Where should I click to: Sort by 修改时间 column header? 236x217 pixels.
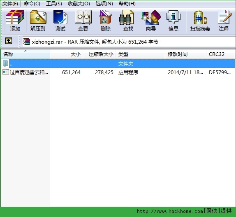[x=185, y=54]
